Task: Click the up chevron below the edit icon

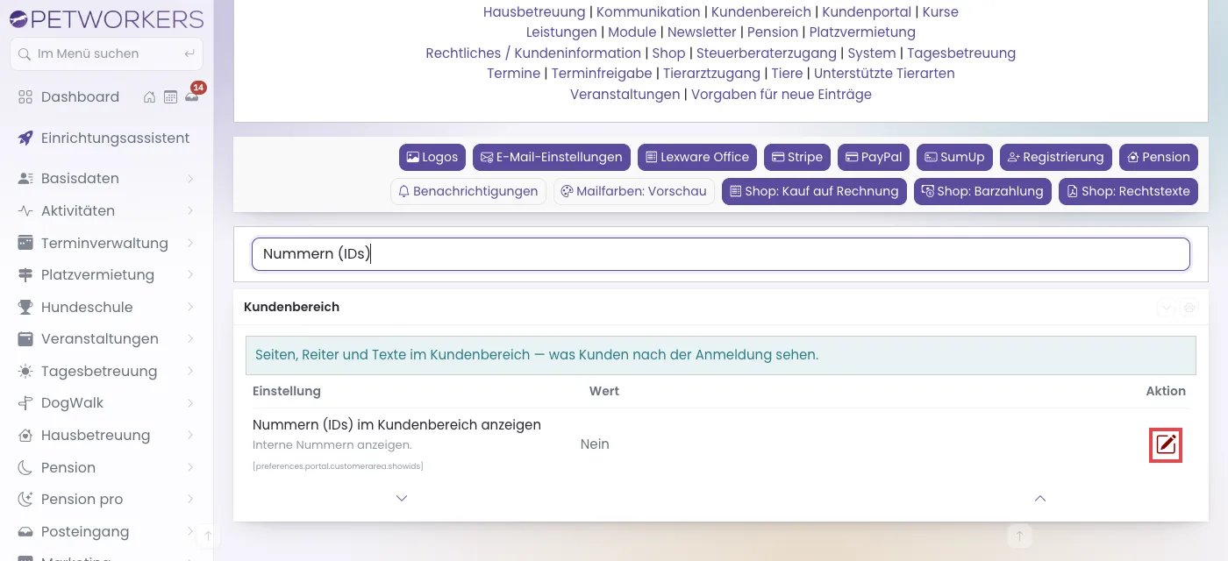Action: (1040, 498)
